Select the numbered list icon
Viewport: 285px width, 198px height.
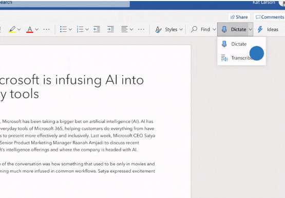pyautogui.click(x=80, y=29)
